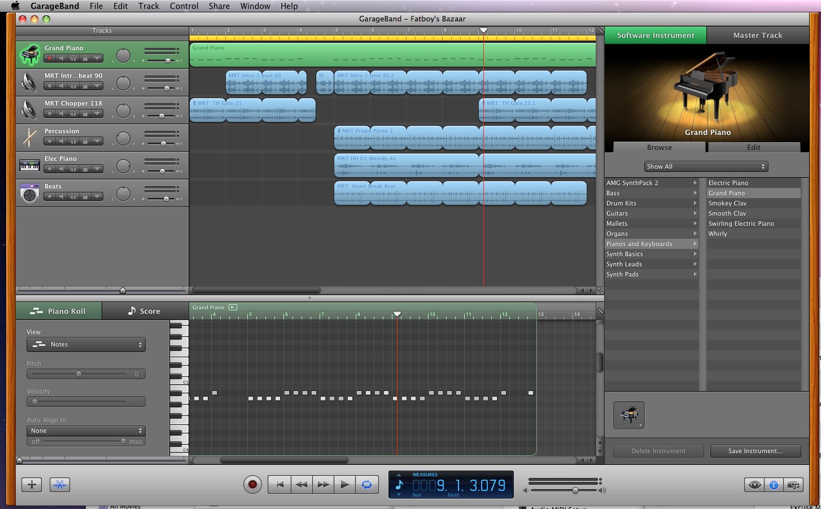Click the Beats drum machine track icon
Viewport: 821px width, 509px height.
coord(29,194)
